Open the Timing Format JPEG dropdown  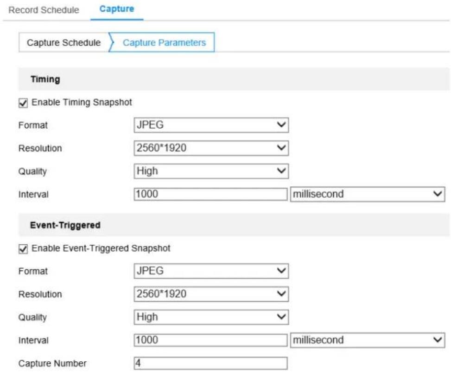(x=211, y=125)
